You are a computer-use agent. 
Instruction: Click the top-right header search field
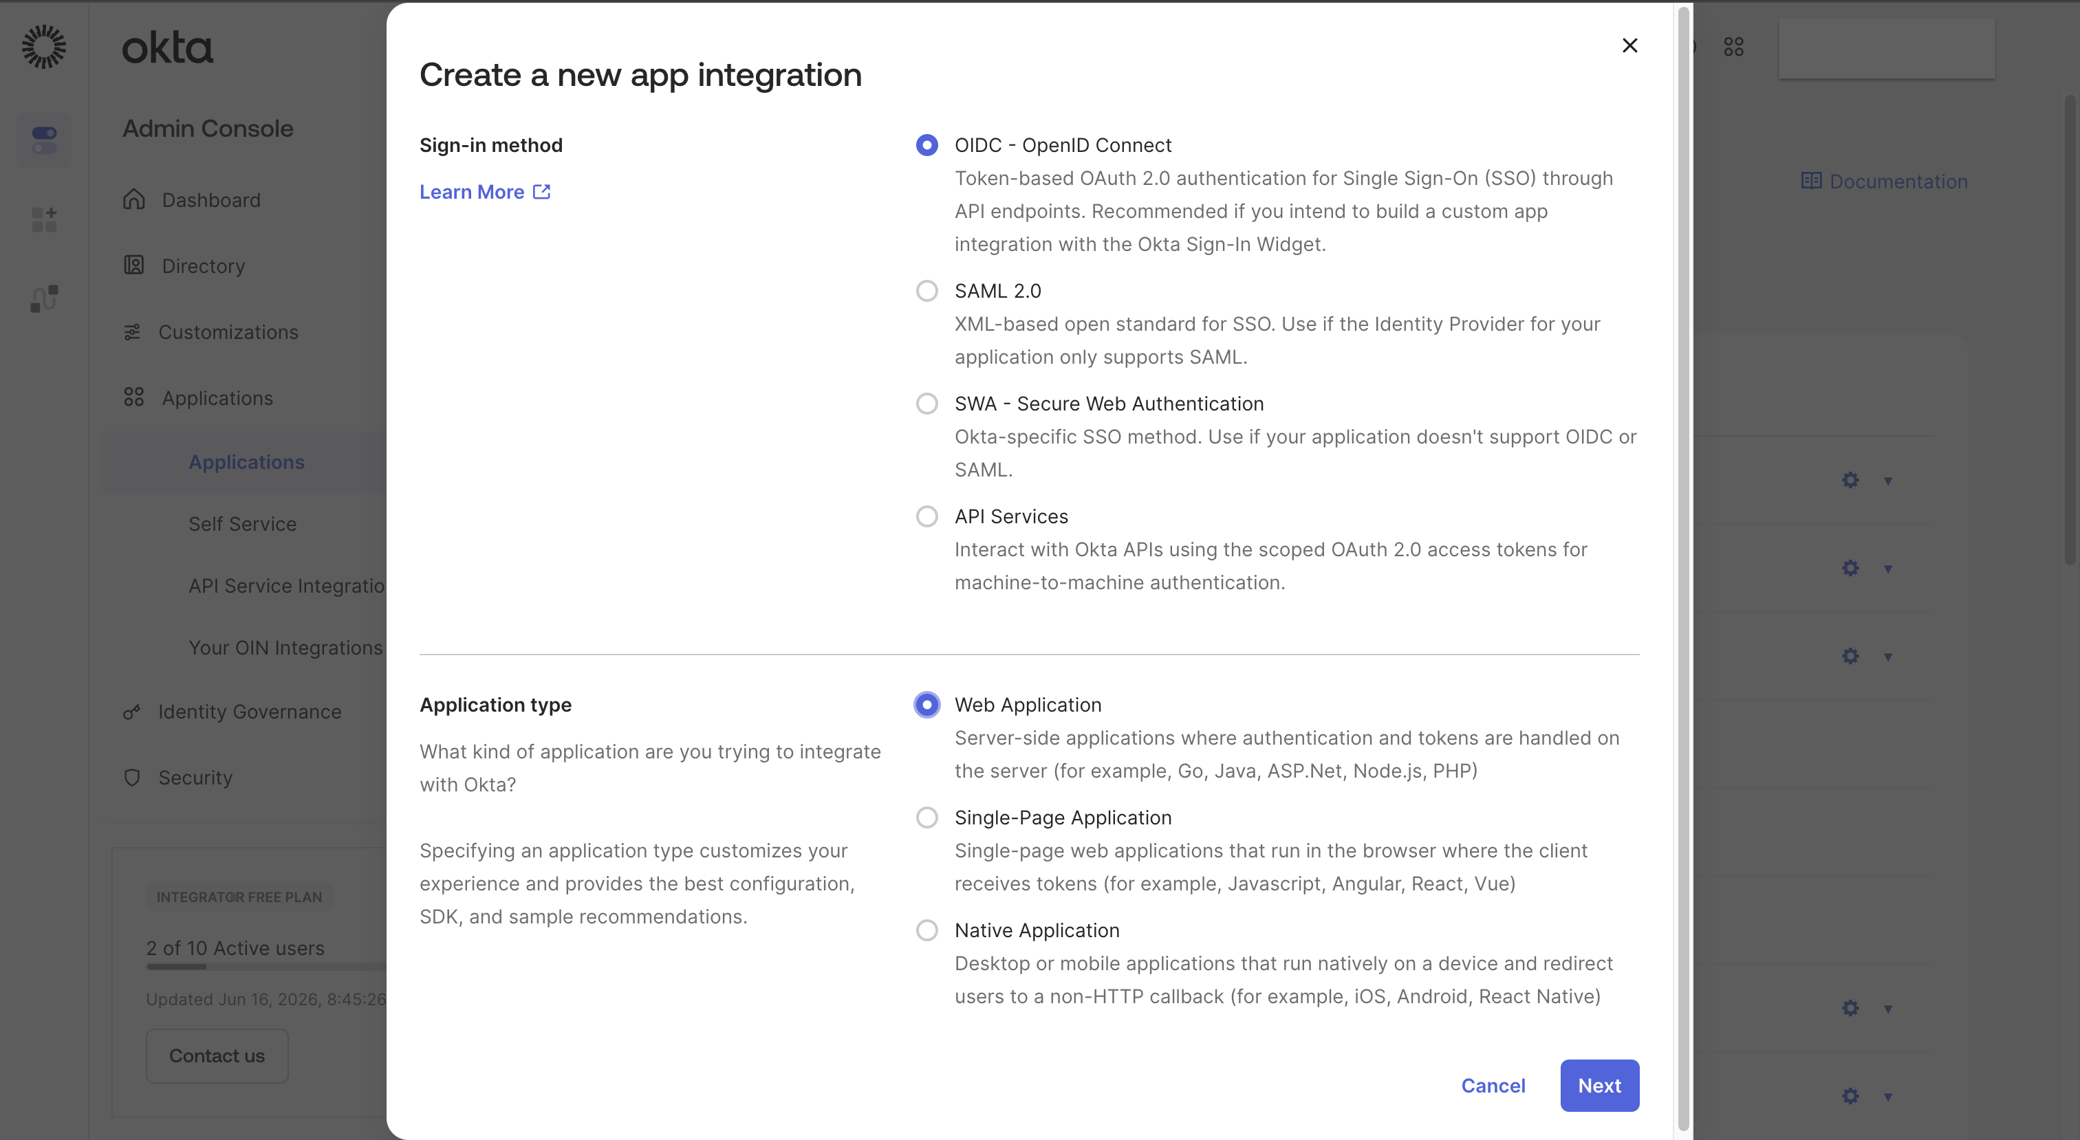pyautogui.click(x=1886, y=48)
